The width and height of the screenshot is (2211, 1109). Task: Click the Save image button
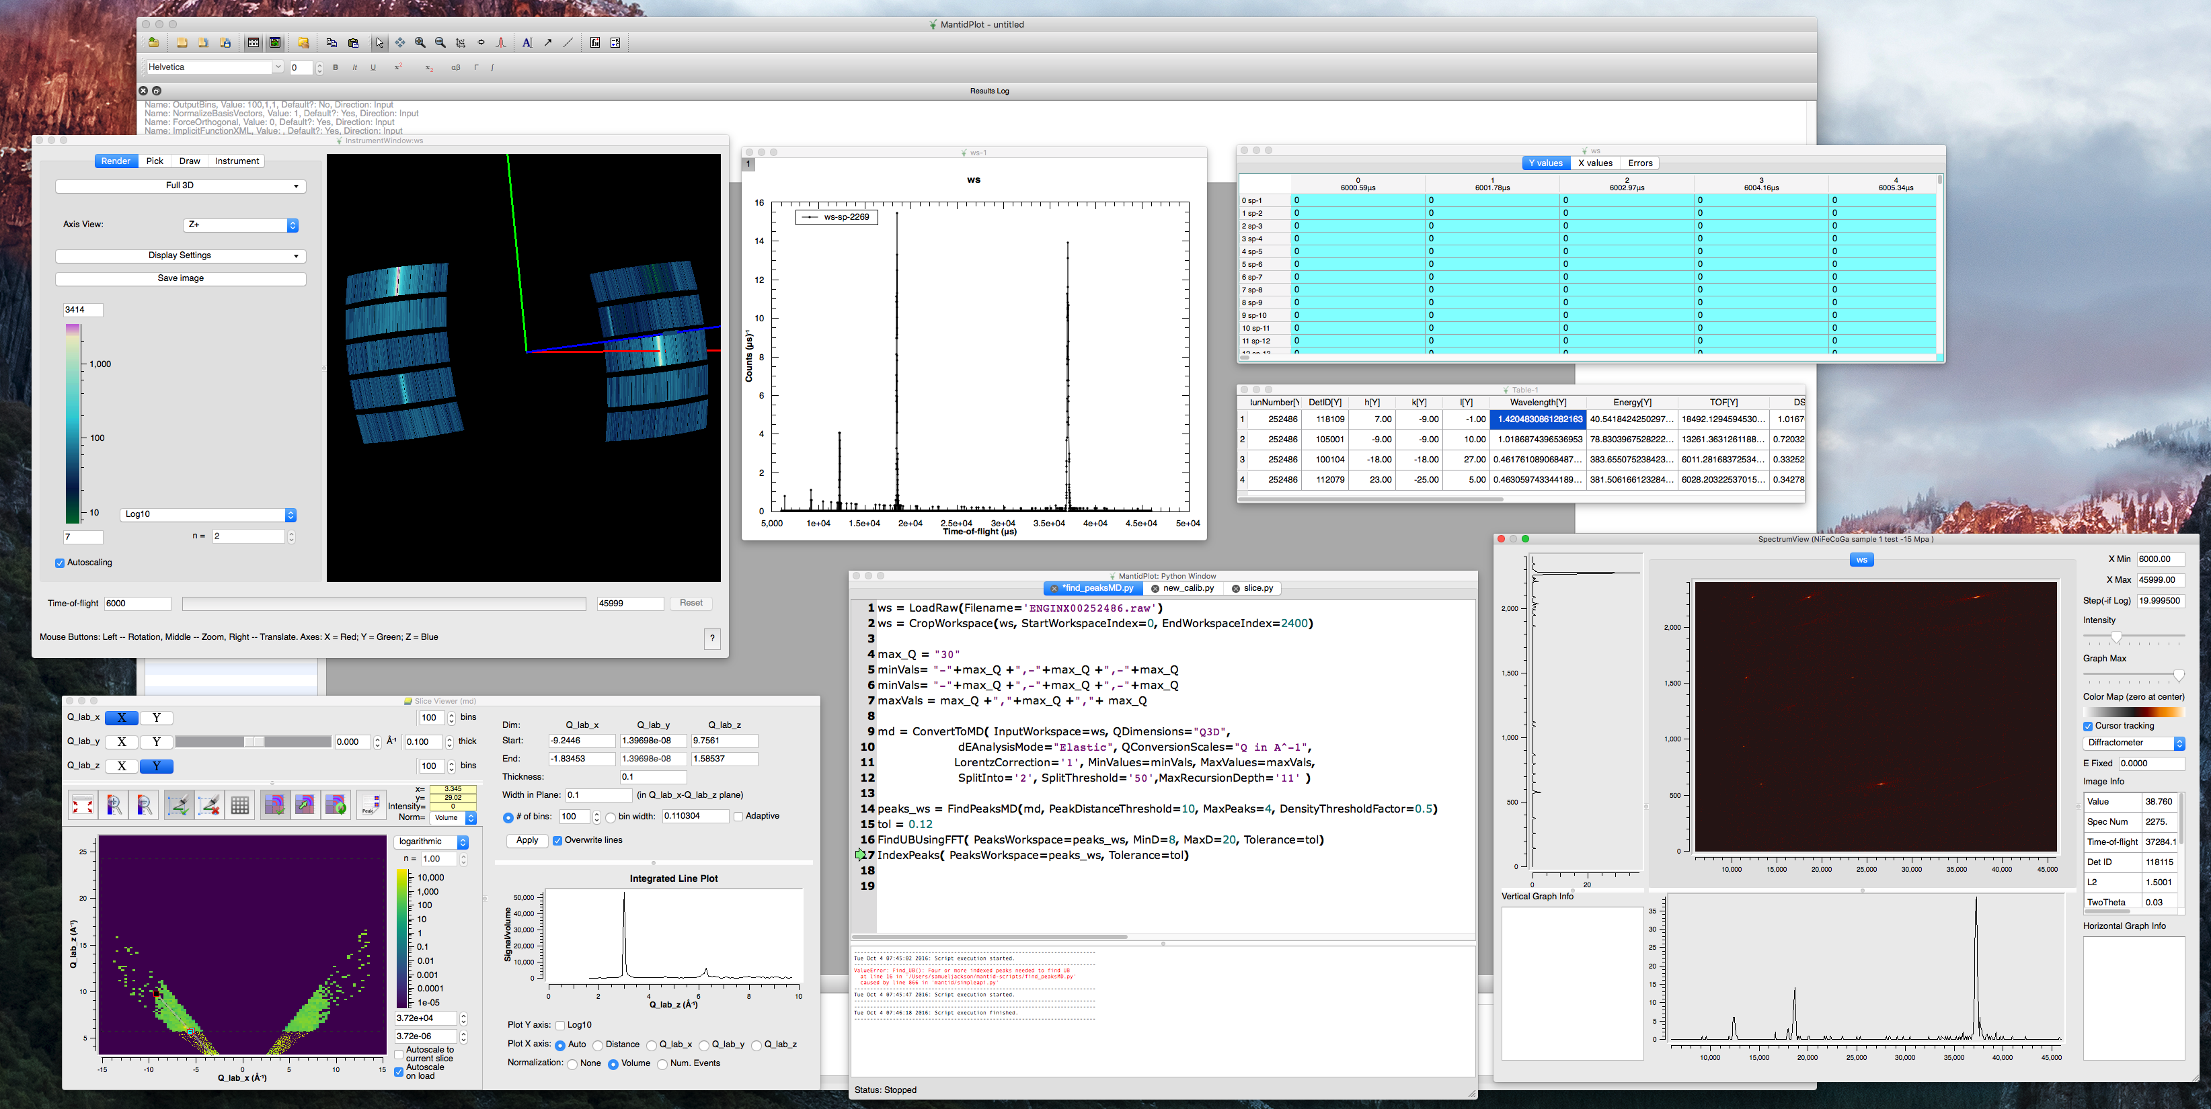(180, 278)
